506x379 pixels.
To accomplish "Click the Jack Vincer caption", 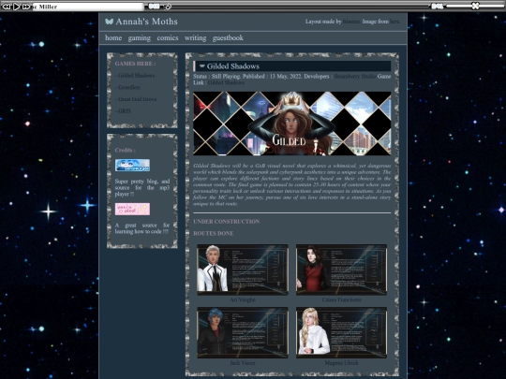I will tap(243, 363).
